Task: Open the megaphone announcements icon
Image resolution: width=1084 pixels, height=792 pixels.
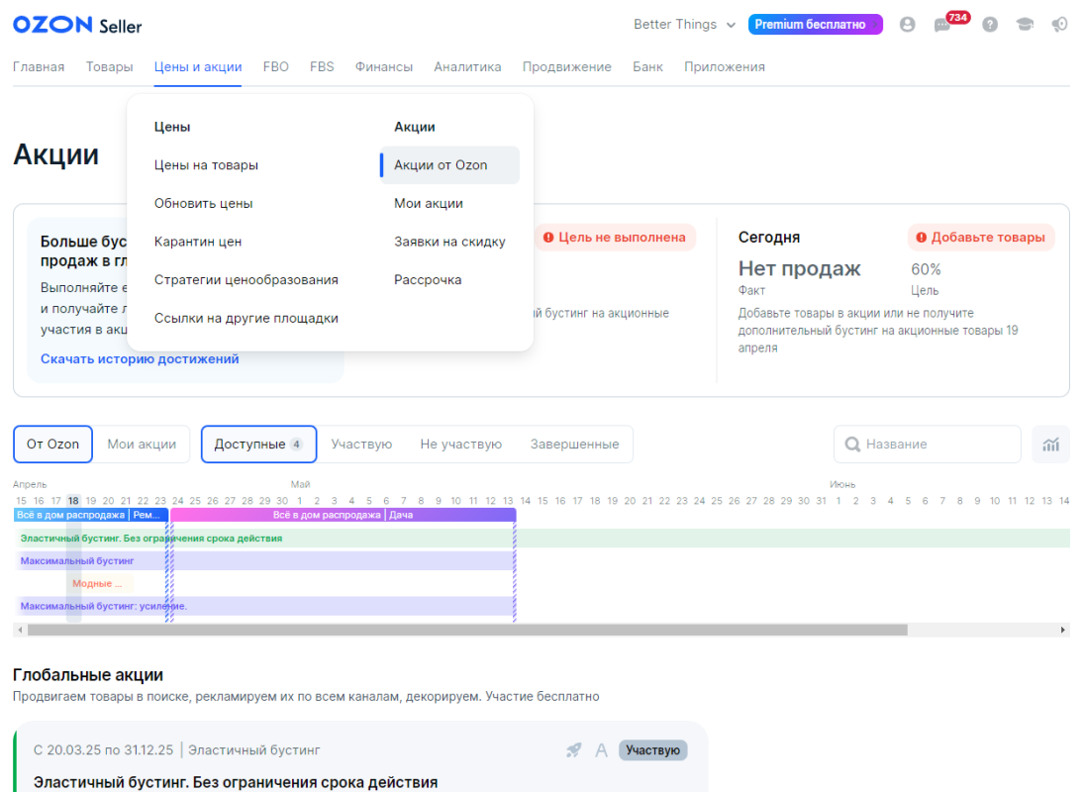Action: [1060, 25]
